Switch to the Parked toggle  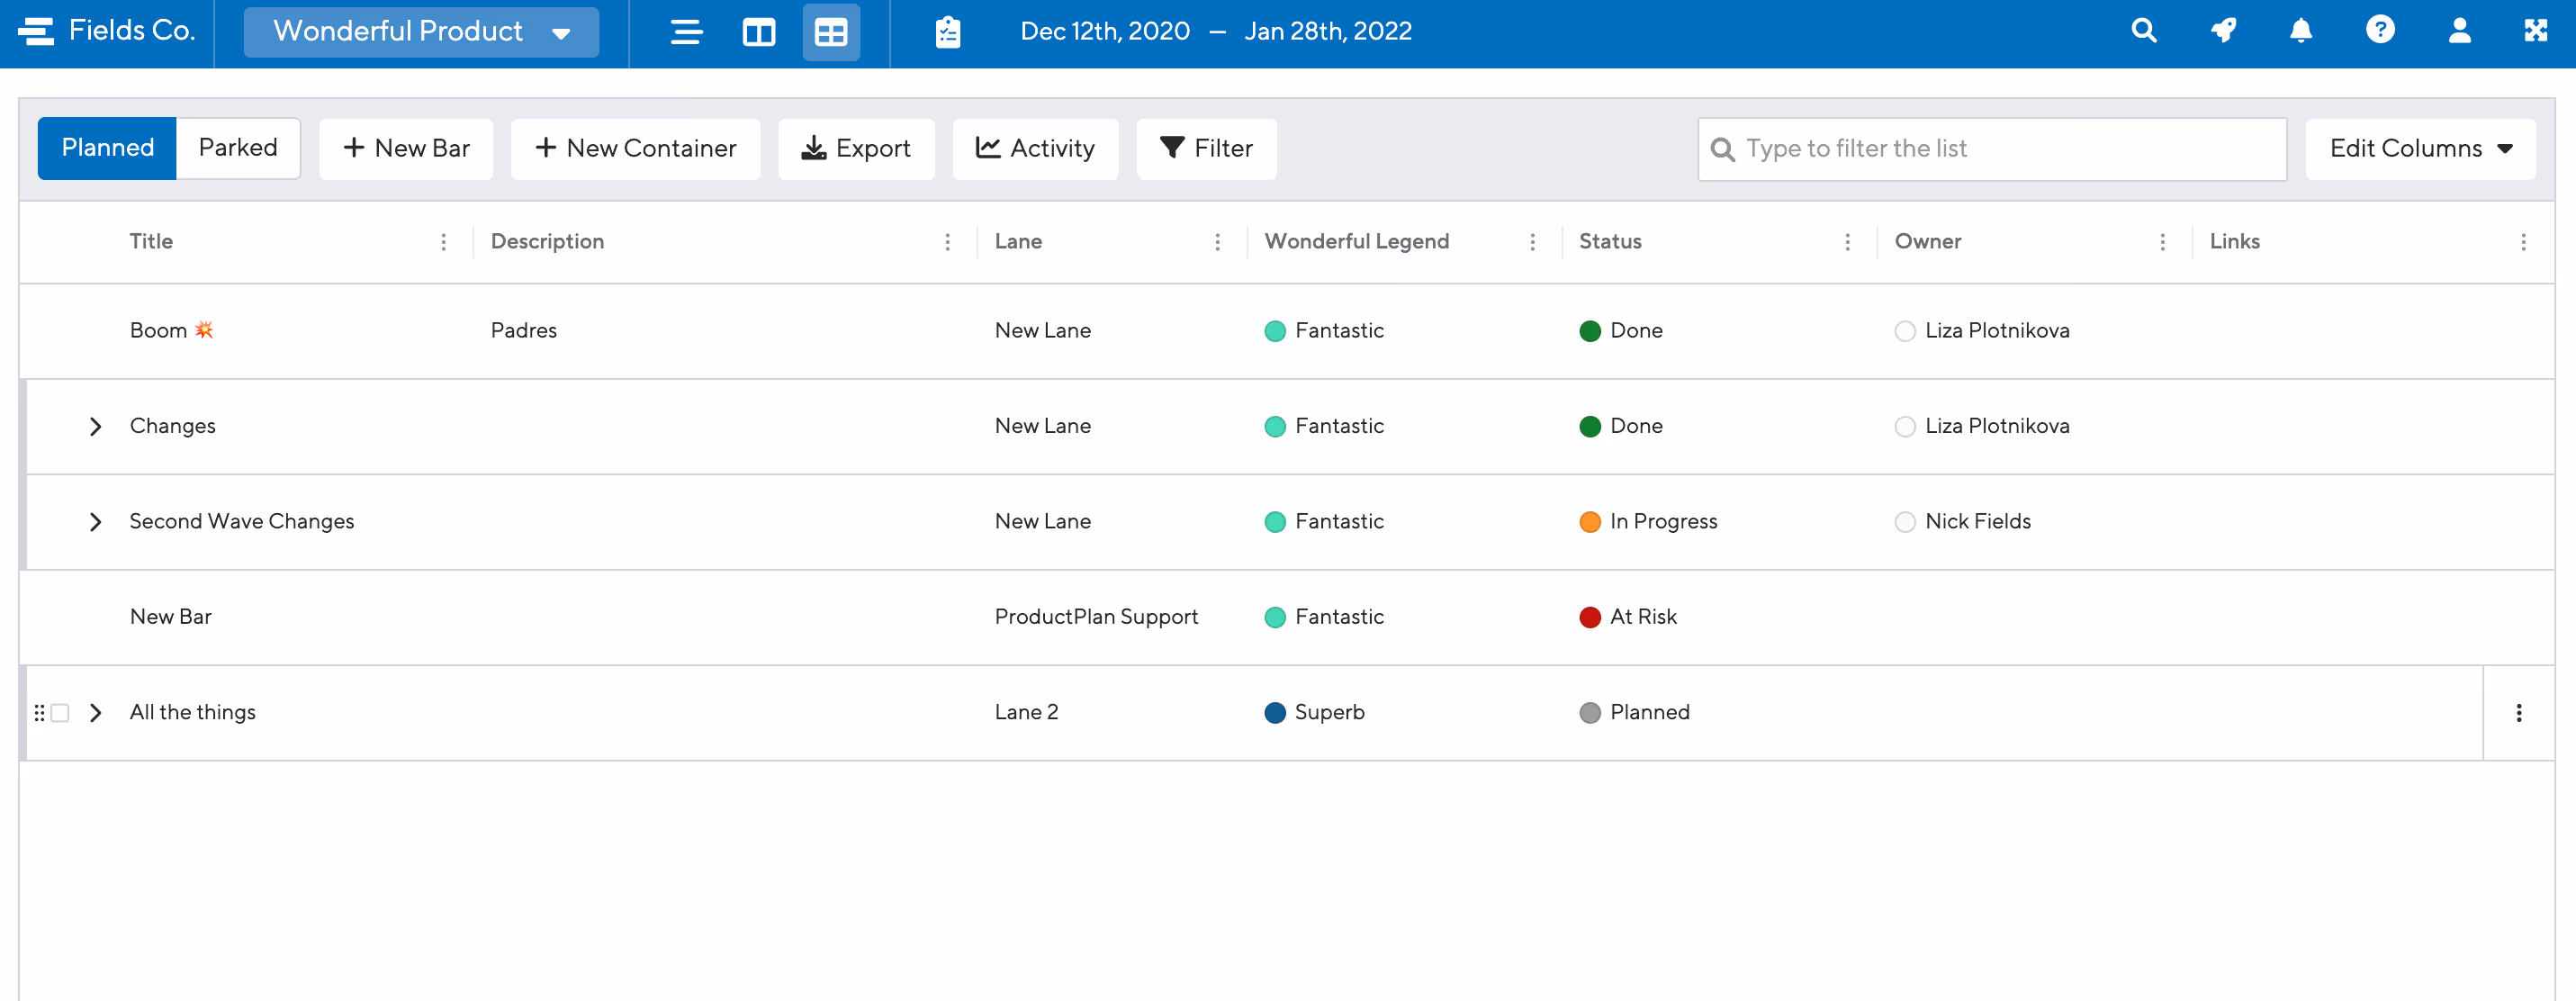(x=237, y=148)
